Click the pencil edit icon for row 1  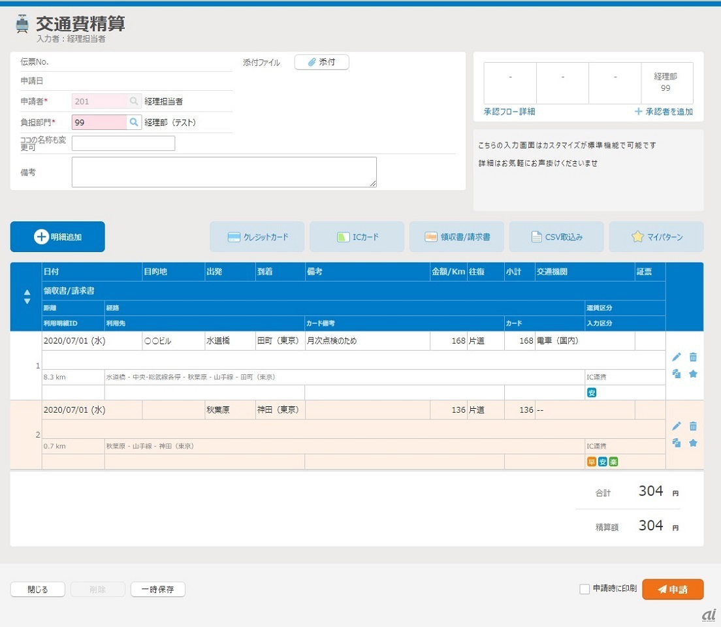click(x=677, y=357)
